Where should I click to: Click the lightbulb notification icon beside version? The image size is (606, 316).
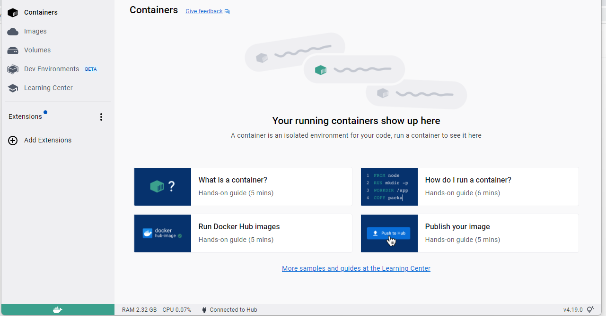pyautogui.click(x=590, y=310)
